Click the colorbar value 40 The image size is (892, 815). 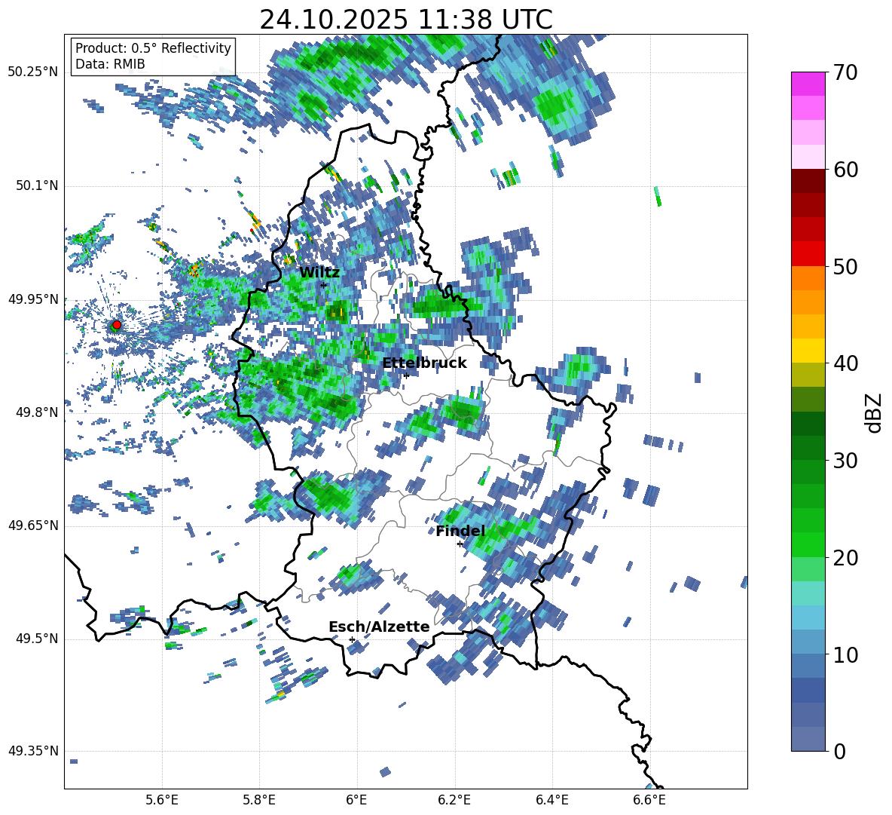[x=845, y=363]
